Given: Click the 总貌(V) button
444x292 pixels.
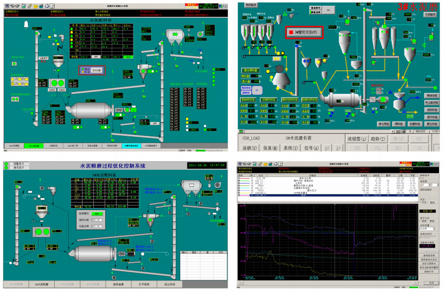Looking at the screenshot, I should point(249,148).
